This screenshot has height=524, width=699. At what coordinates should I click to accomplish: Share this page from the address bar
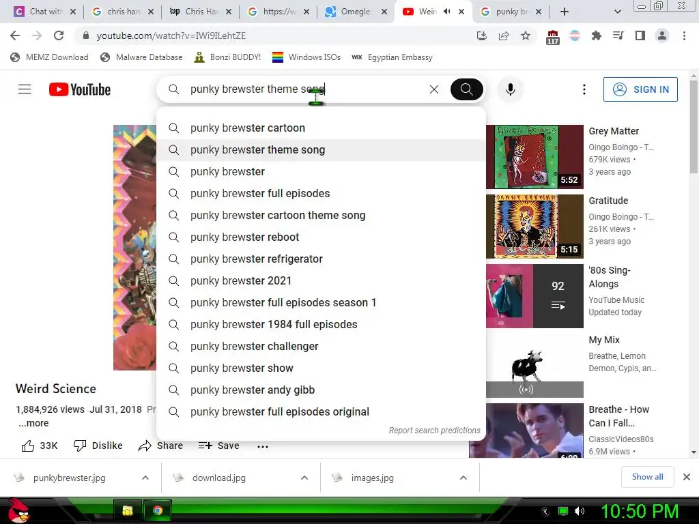pyautogui.click(x=504, y=35)
